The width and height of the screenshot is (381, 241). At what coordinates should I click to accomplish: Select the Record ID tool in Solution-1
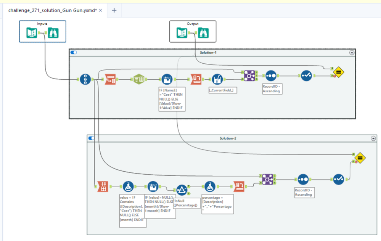click(x=85, y=79)
